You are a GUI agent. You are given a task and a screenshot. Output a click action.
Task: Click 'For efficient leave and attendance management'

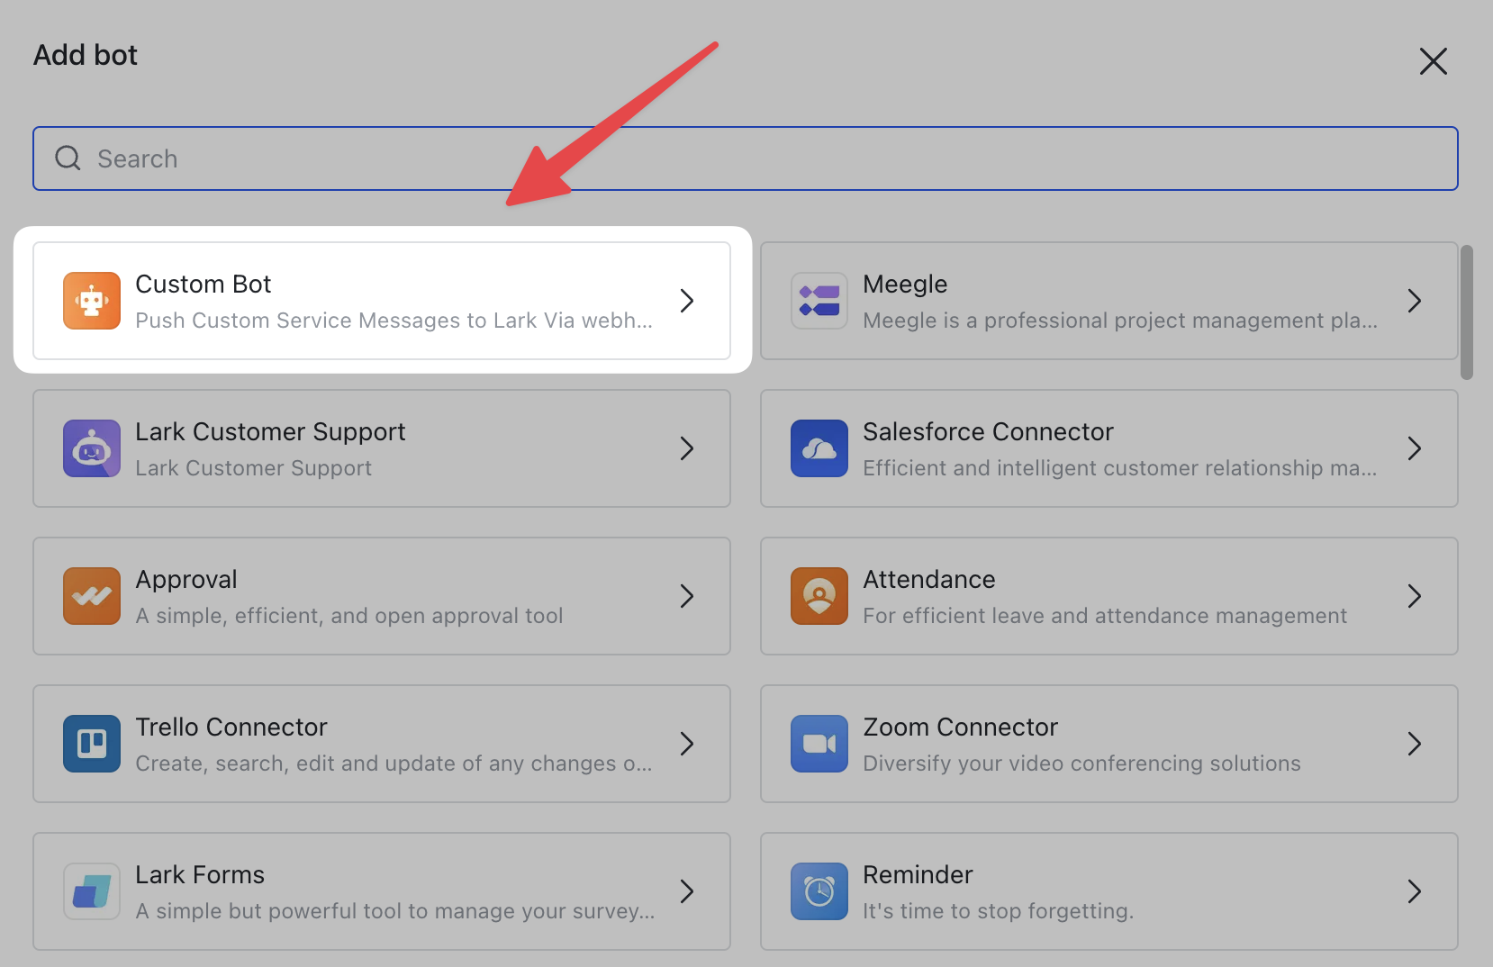coord(1105,616)
